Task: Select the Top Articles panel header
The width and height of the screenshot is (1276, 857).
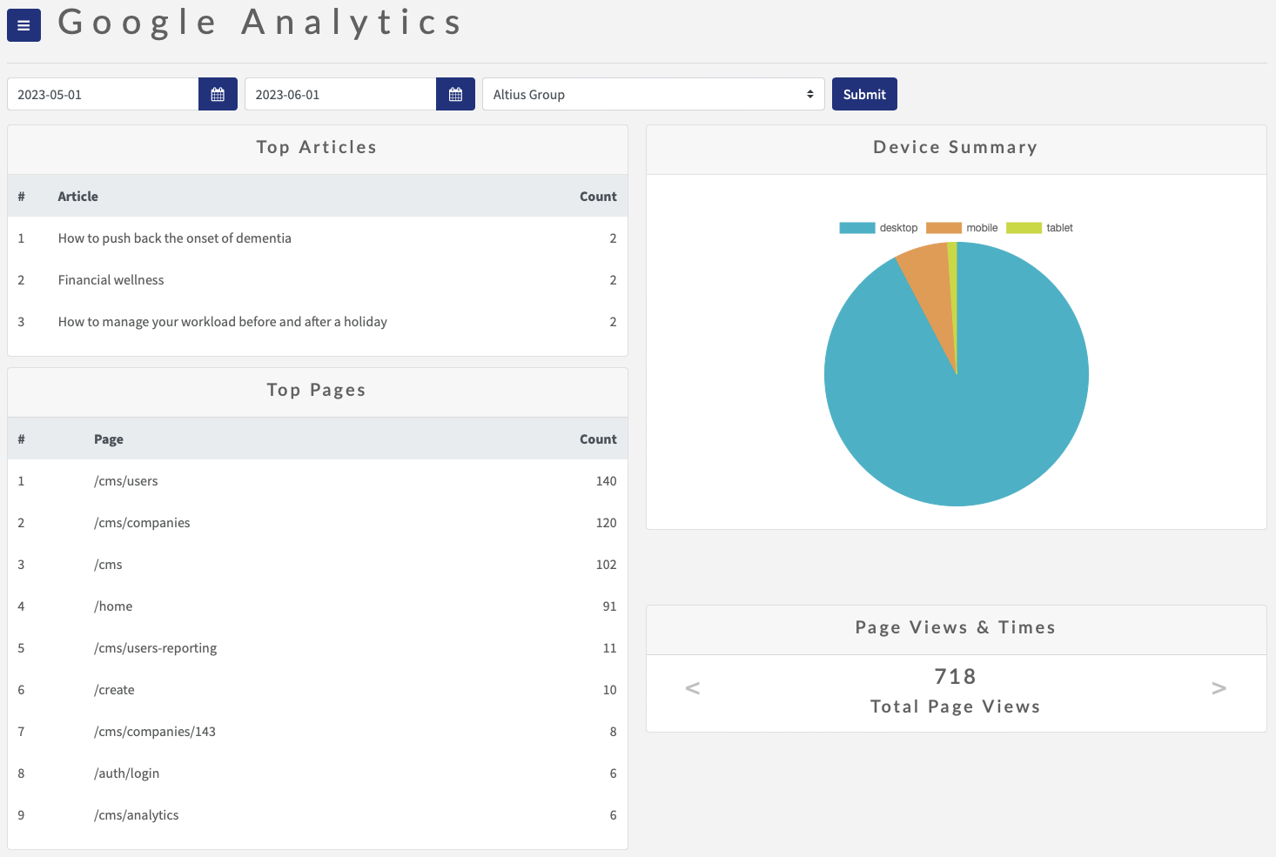Action: click(x=316, y=147)
